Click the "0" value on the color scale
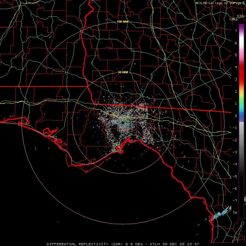This screenshot has width=246, height=246. (x=236, y=116)
